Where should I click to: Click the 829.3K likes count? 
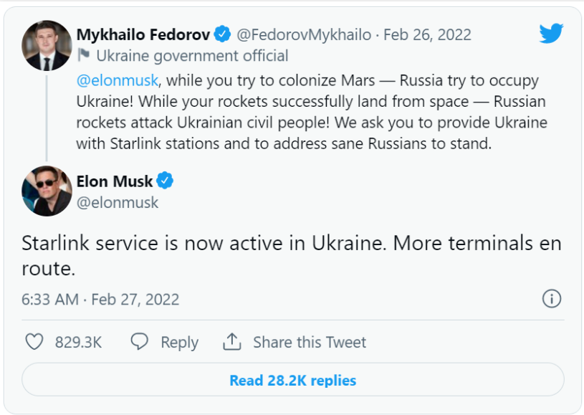coord(78,342)
